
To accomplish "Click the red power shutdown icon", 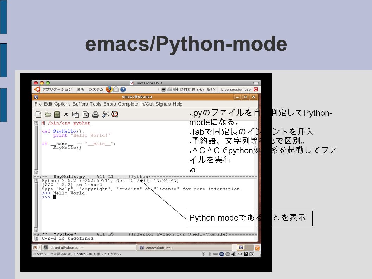I will (256, 89).
